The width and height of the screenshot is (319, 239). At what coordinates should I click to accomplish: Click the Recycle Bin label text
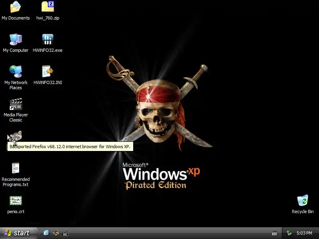tap(303, 212)
